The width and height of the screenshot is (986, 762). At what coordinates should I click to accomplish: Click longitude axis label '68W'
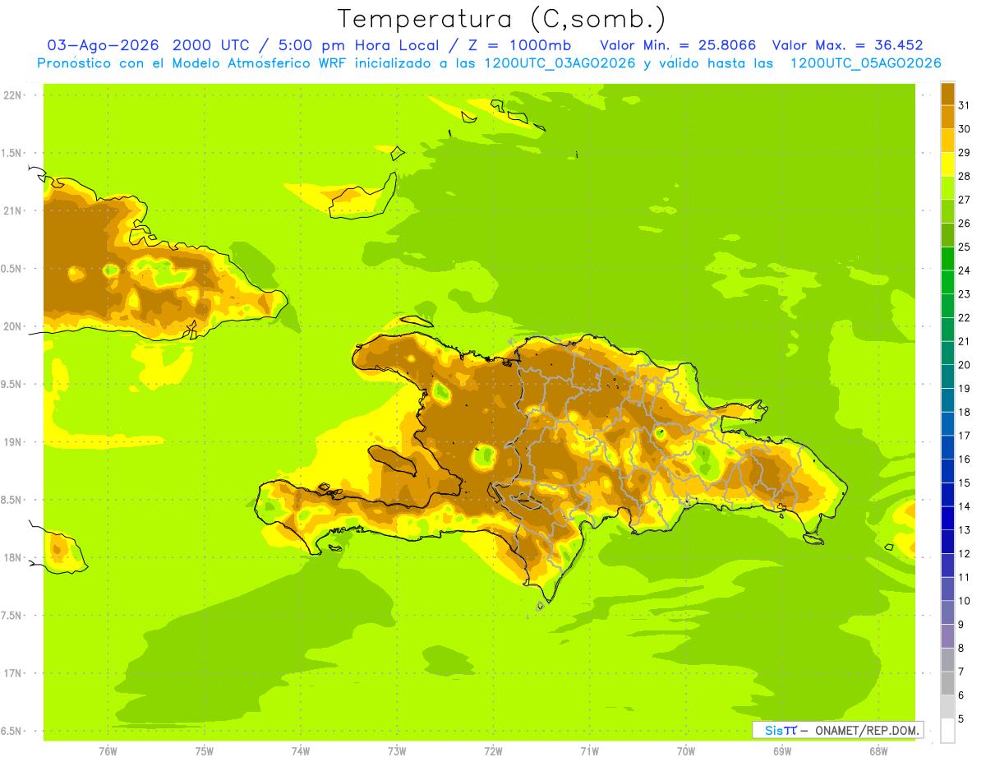(x=878, y=750)
